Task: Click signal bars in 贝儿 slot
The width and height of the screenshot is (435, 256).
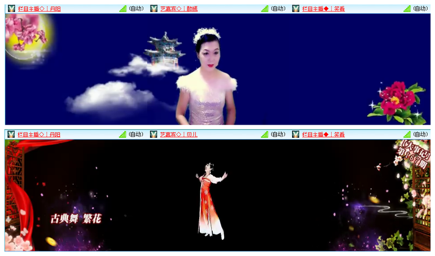Action: (x=265, y=134)
